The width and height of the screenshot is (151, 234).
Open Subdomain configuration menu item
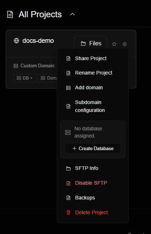[x=93, y=106]
